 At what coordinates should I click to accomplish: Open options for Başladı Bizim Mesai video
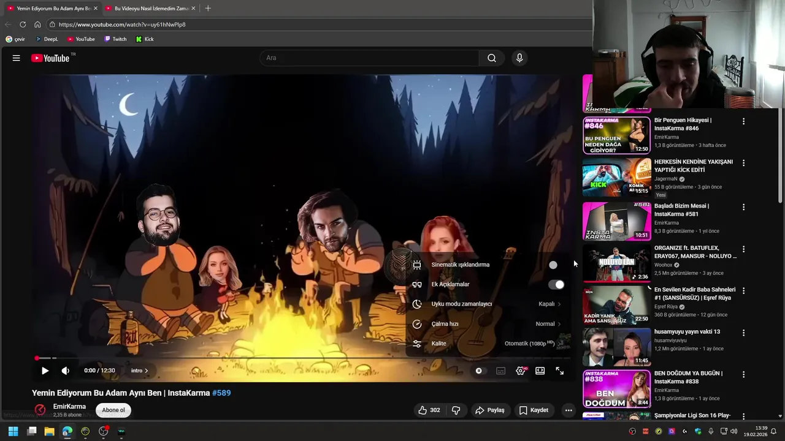coord(743,207)
